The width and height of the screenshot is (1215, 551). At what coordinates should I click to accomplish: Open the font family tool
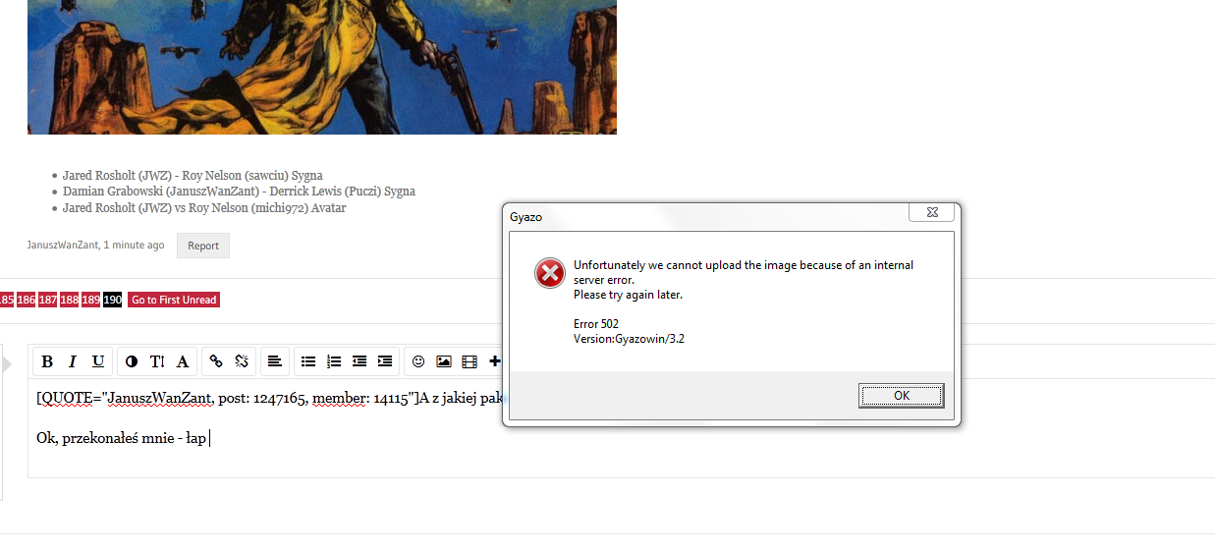pos(183,361)
